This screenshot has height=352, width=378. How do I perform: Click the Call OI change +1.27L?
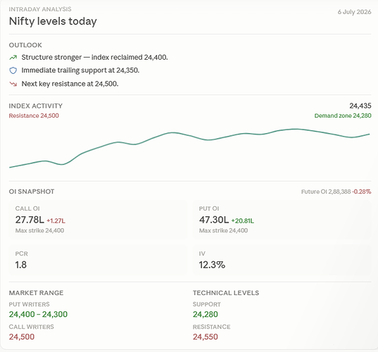(x=56, y=221)
